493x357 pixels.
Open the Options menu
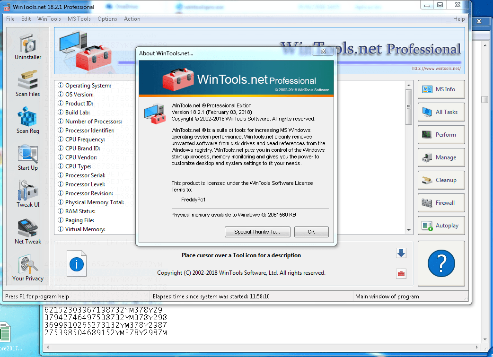click(107, 19)
